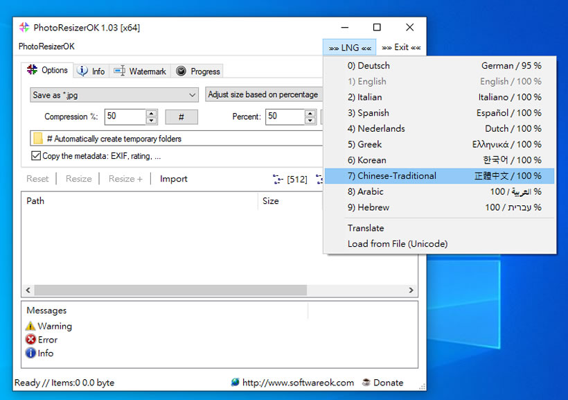Select 8) Arabic language

click(x=439, y=191)
